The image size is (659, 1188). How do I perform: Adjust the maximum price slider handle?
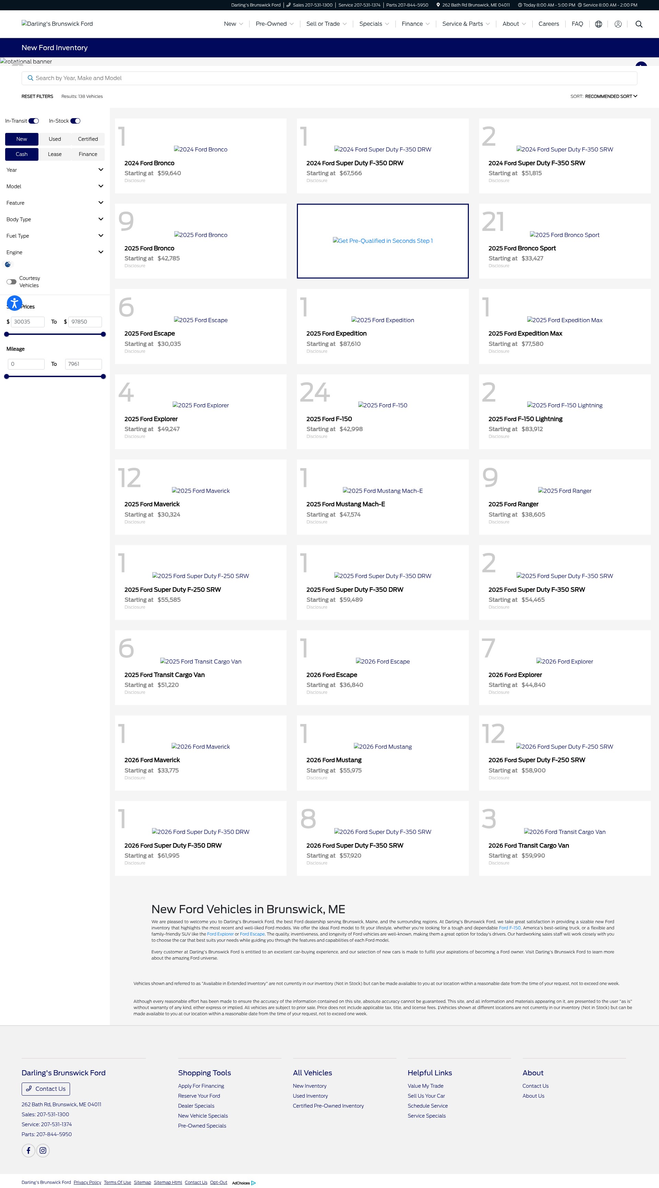103,335
